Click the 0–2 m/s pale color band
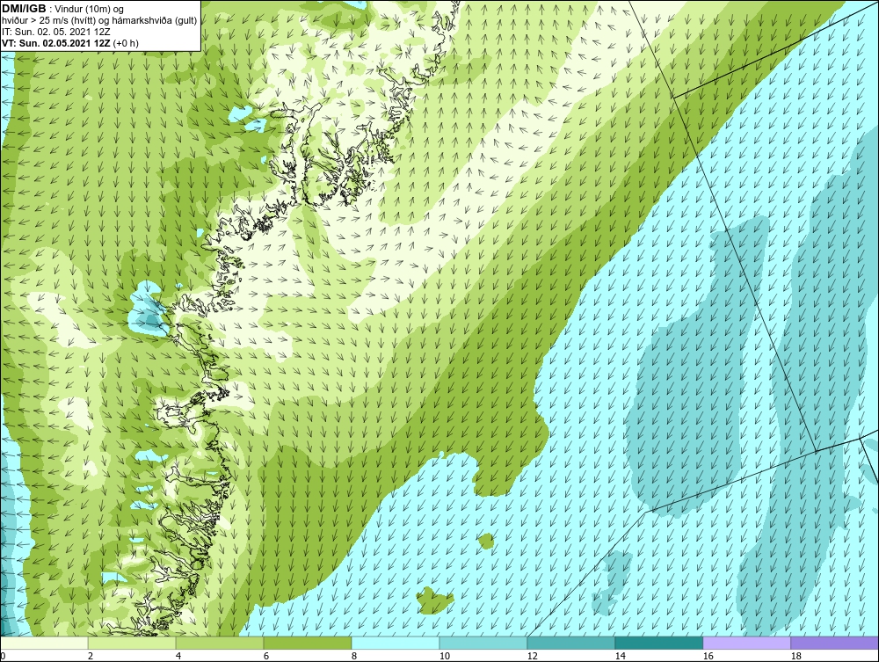The height and width of the screenshot is (662, 879). point(44,643)
